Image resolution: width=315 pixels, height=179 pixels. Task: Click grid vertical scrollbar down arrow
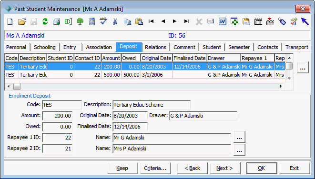point(289,79)
